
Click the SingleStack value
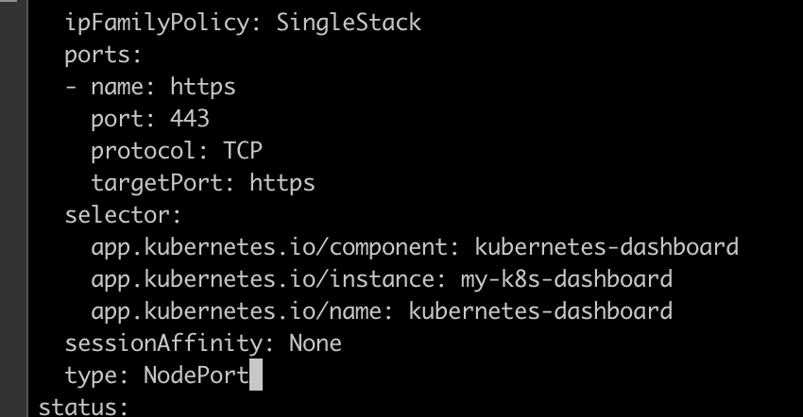[x=349, y=23]
